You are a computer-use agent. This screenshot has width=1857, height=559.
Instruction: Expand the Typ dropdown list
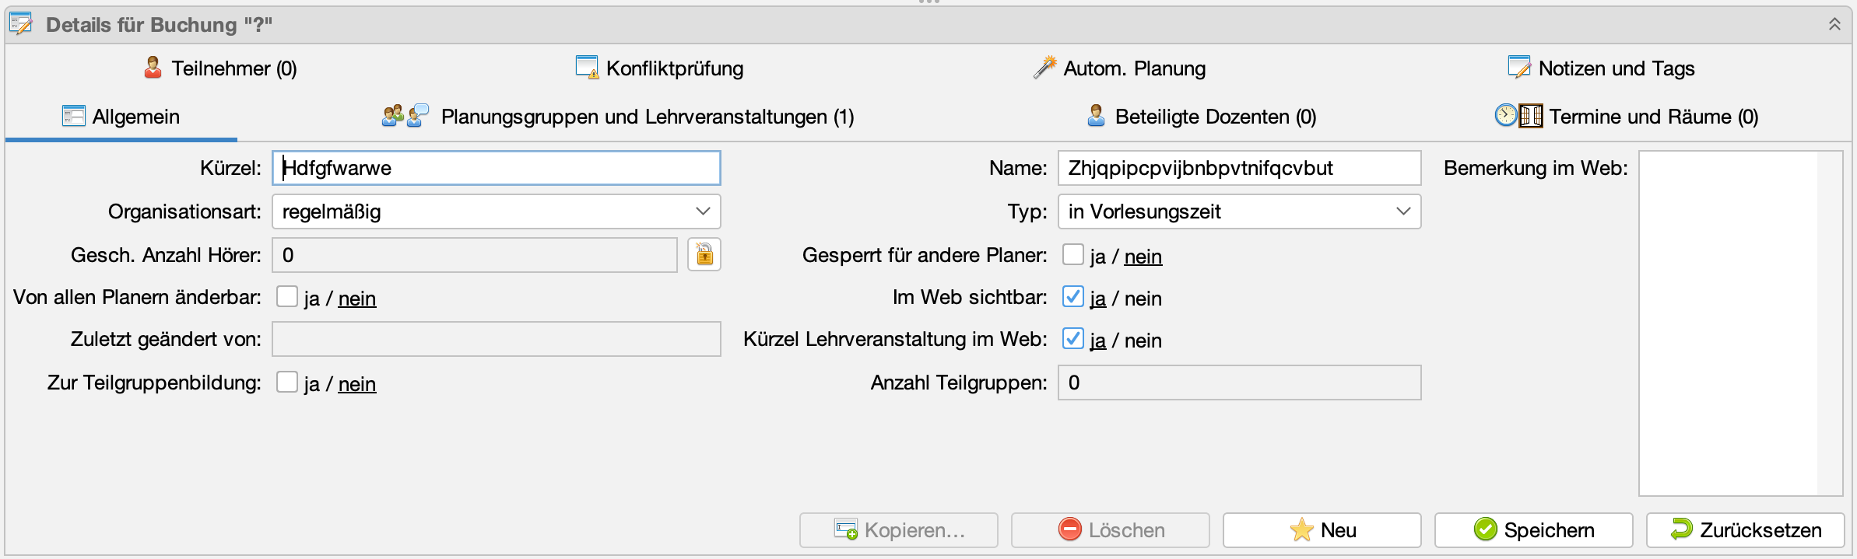1239,211
